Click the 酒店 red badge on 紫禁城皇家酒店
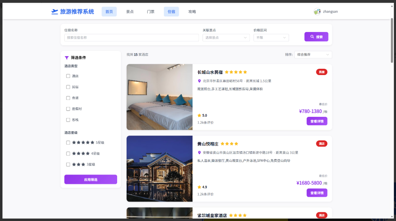 coord(322,215)
